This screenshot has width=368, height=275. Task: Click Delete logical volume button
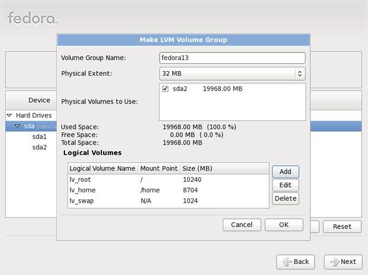[285, 198]
